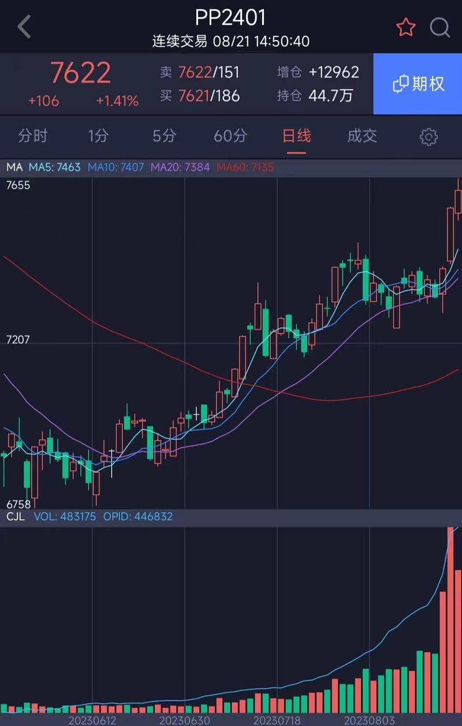This screenshot has width=462, height=726.
Task: Tap the buy quote 买 7621/186
Action: pos(200,95)
